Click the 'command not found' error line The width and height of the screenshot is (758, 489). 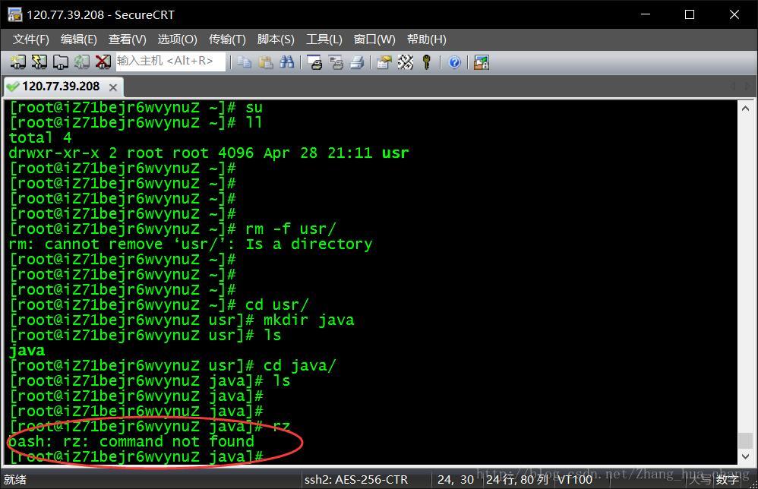tap(131, 442)
